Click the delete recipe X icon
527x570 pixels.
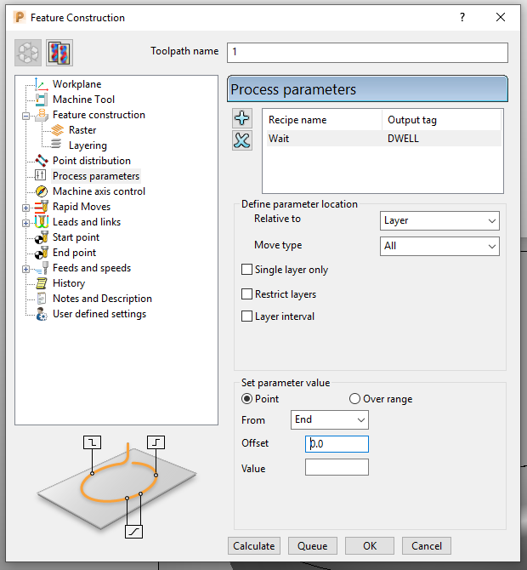click(x=242, y=140)
